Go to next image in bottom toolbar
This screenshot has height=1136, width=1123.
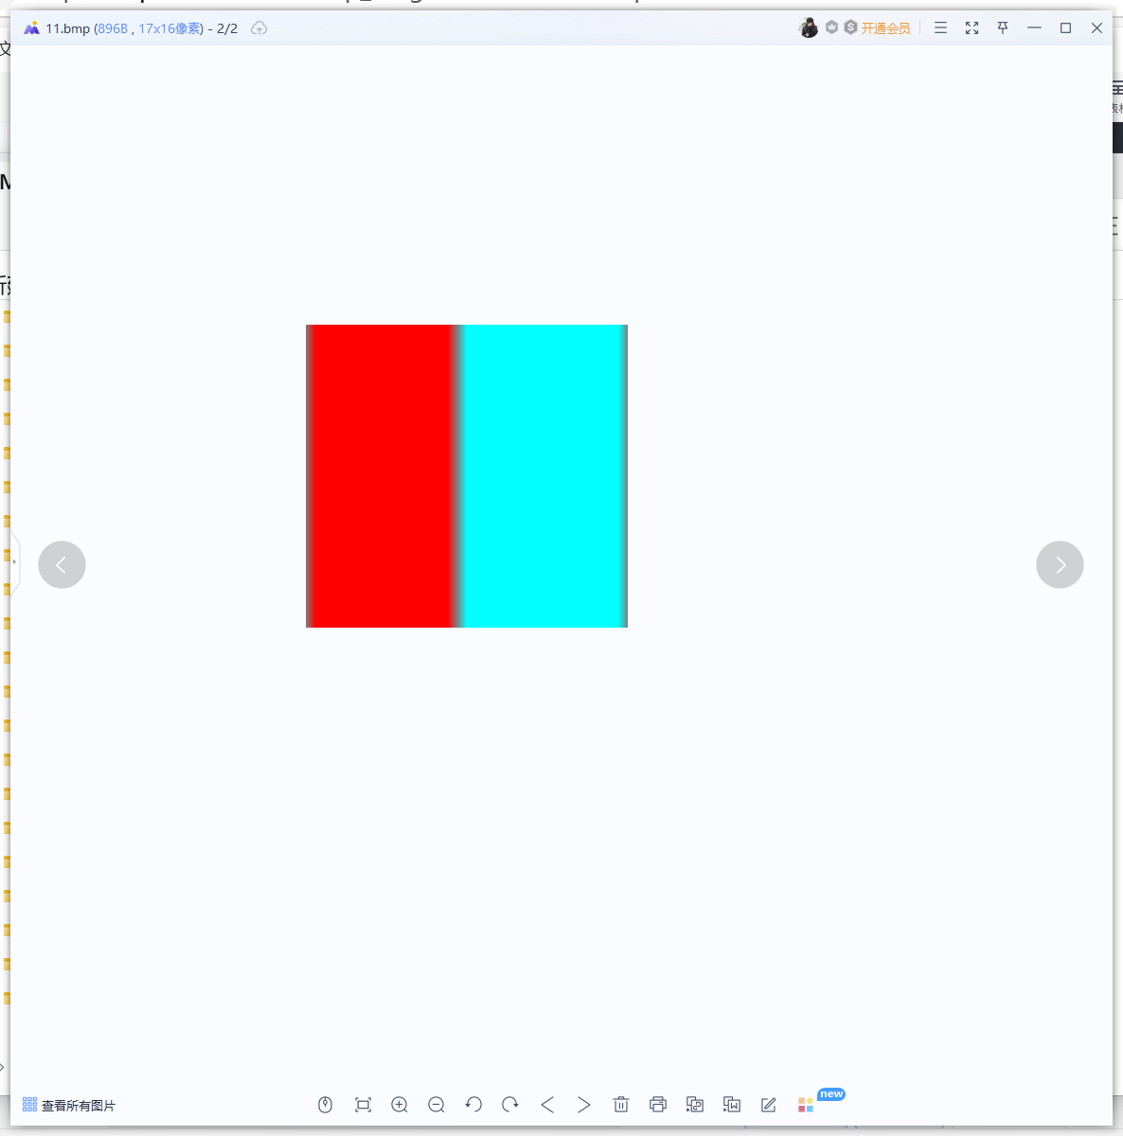coord(584,1105)
